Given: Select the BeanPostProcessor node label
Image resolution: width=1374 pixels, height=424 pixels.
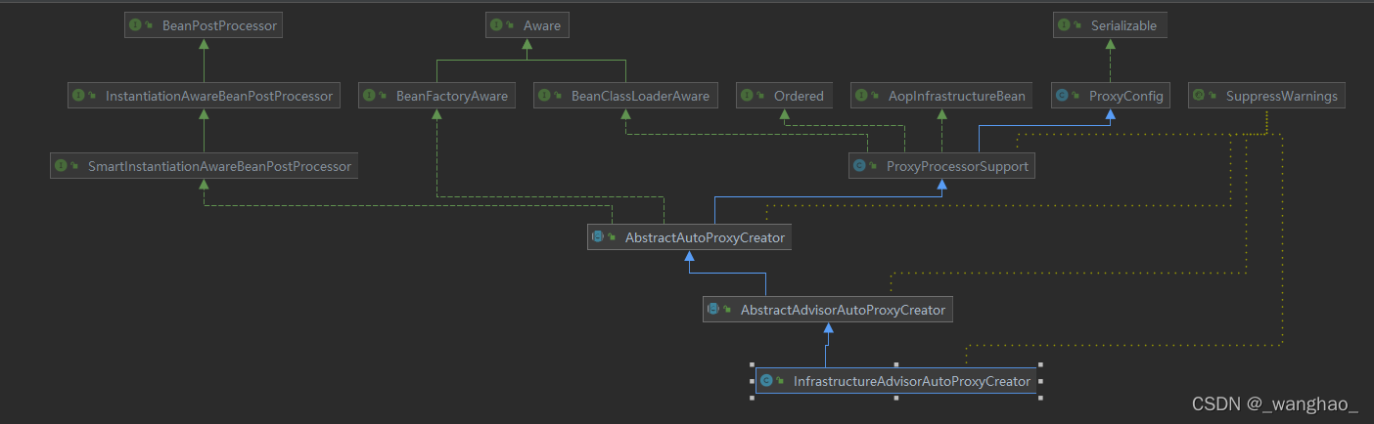Looking at the screenshot, I should (x=220, y=25).
